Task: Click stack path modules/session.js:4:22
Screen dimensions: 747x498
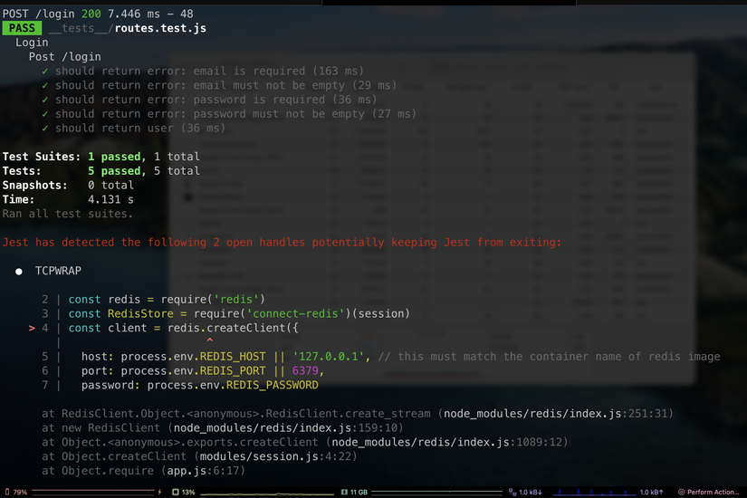Action: click(x=275, y=456)
